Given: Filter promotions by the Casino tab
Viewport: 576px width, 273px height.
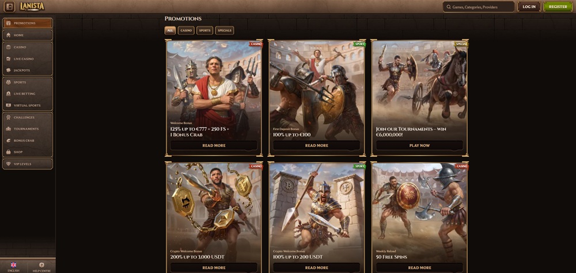Looking at the screenshot, I should pyautogui.click(x=186, y=30).
